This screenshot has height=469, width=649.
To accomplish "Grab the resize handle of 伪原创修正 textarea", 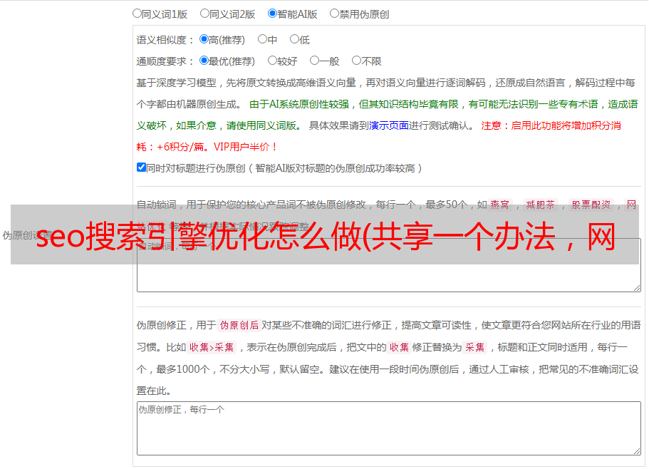I will click(x=637, y=451).
